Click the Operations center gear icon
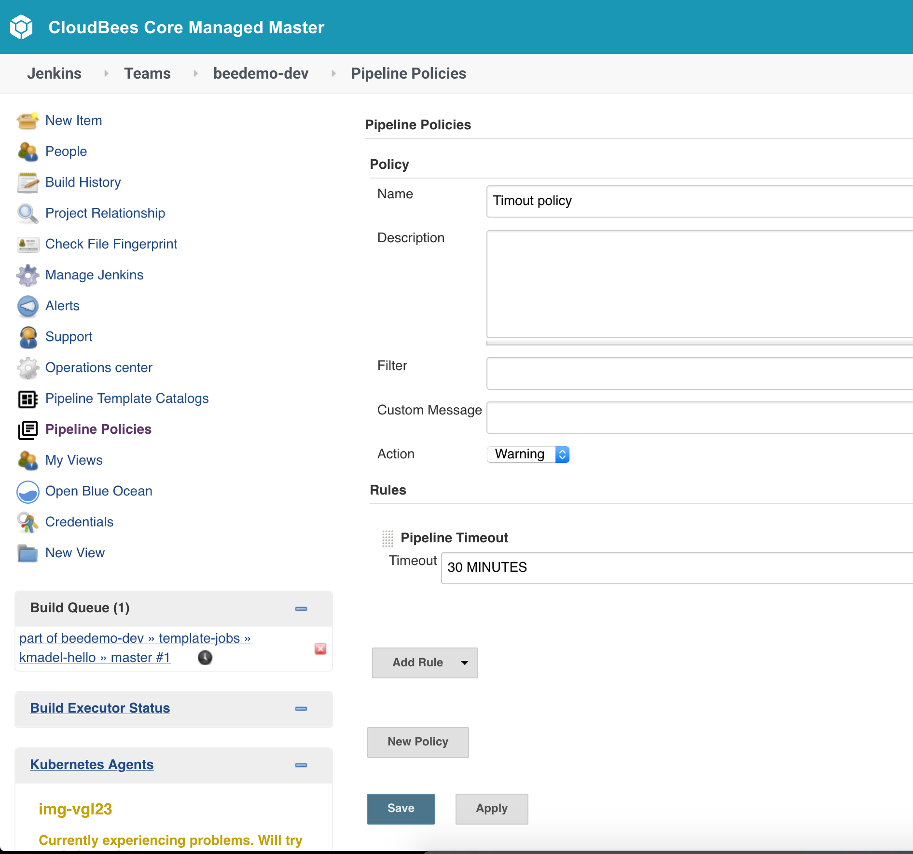913x854 pixels. [x=28, y=368]
